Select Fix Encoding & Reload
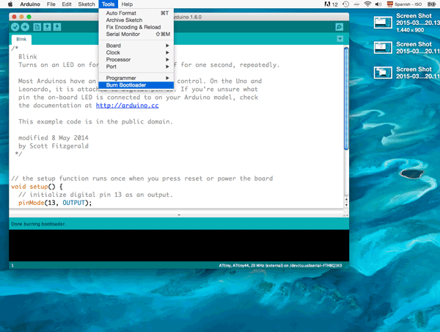Viewport: 440px width, 332px height. [x=136, y=27]
